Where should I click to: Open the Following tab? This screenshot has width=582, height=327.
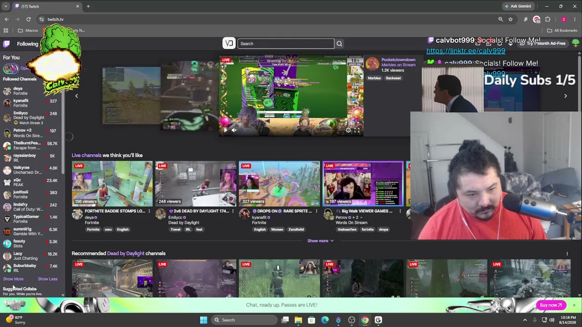(x=28, y=44)
